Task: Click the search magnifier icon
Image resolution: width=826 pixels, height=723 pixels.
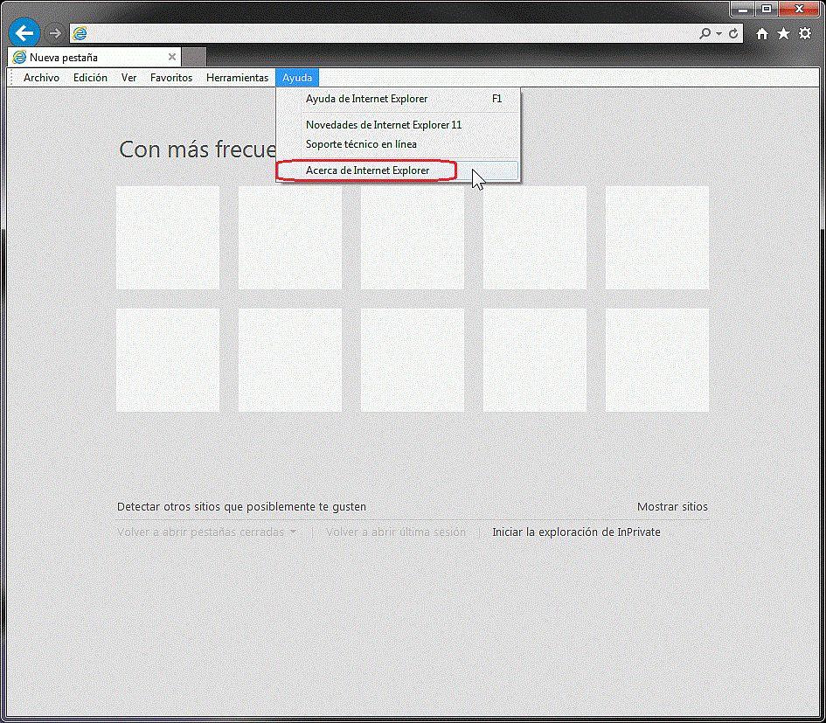Action: [705, 34]
